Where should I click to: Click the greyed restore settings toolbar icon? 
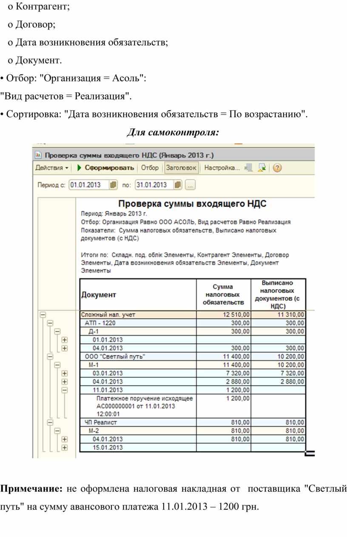249,168
